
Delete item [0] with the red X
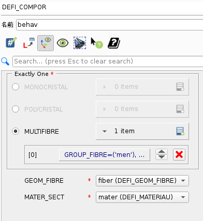tap(179, 154)
